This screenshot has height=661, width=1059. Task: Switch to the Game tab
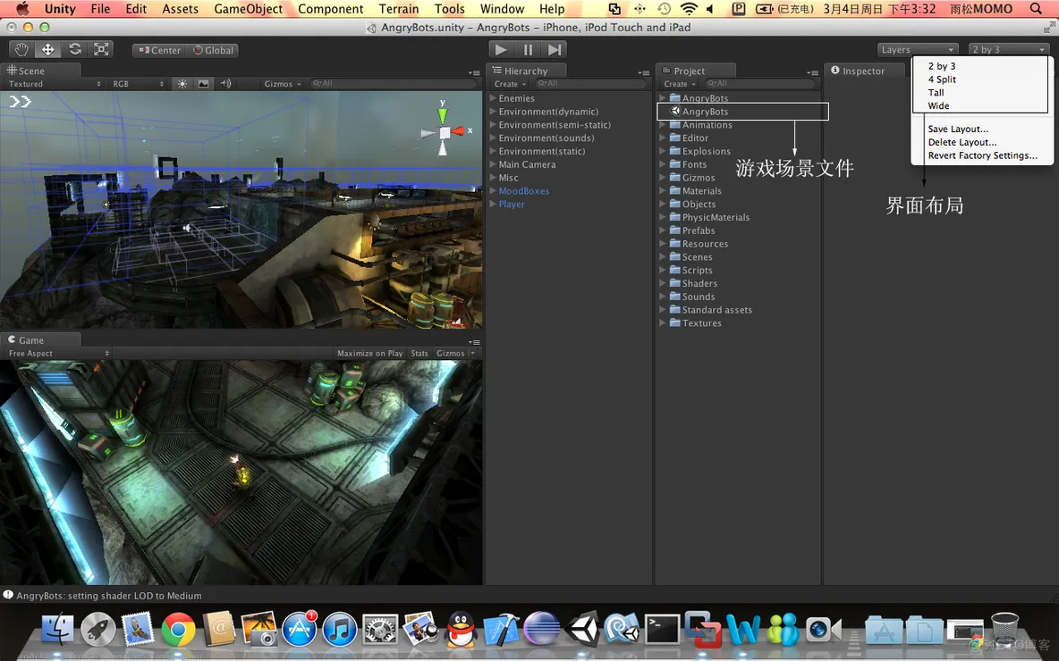[40, 340]
